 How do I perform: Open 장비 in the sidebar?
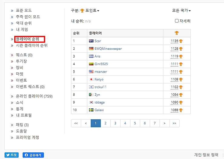coord(19,68)
